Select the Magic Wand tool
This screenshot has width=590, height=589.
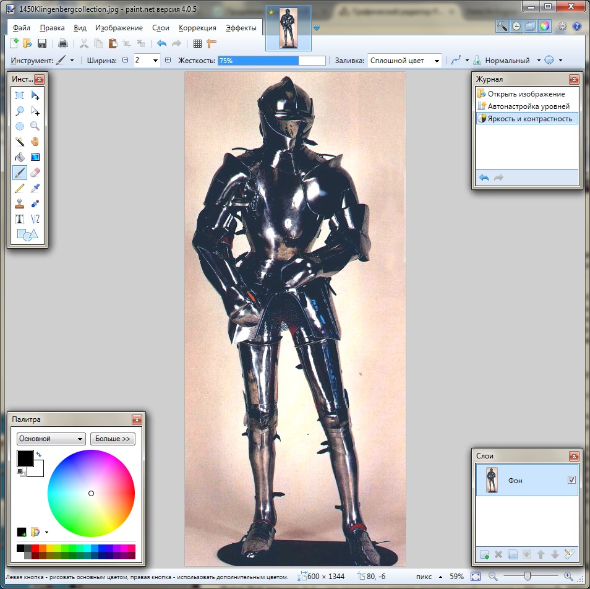click(20, 141)
